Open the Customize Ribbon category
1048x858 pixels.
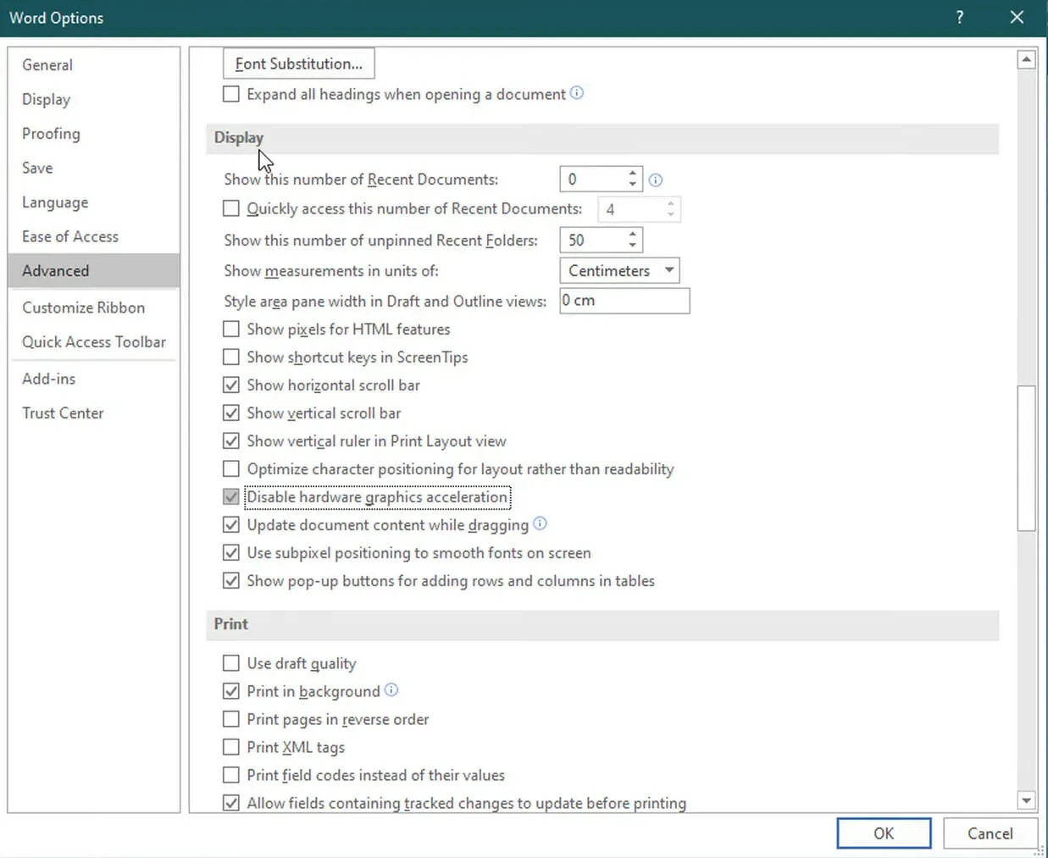click(x=83, y=307)
